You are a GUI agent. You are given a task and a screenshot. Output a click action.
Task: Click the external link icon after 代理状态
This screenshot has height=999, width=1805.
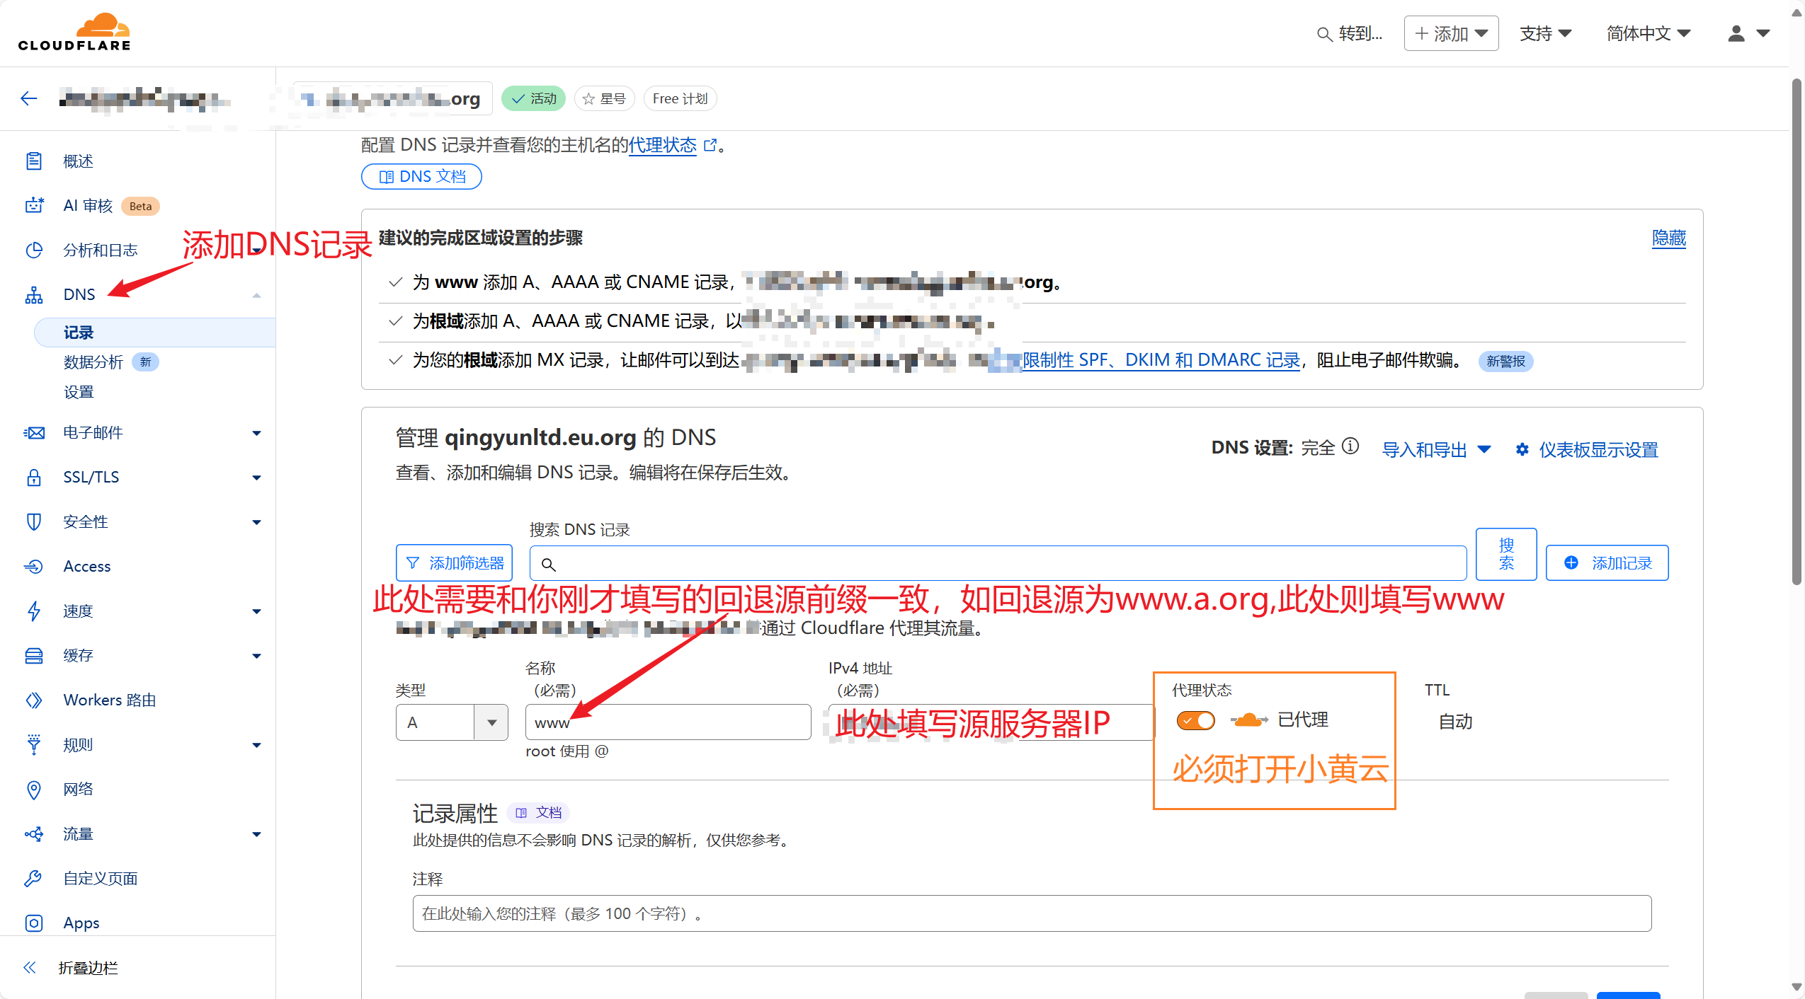710,145
